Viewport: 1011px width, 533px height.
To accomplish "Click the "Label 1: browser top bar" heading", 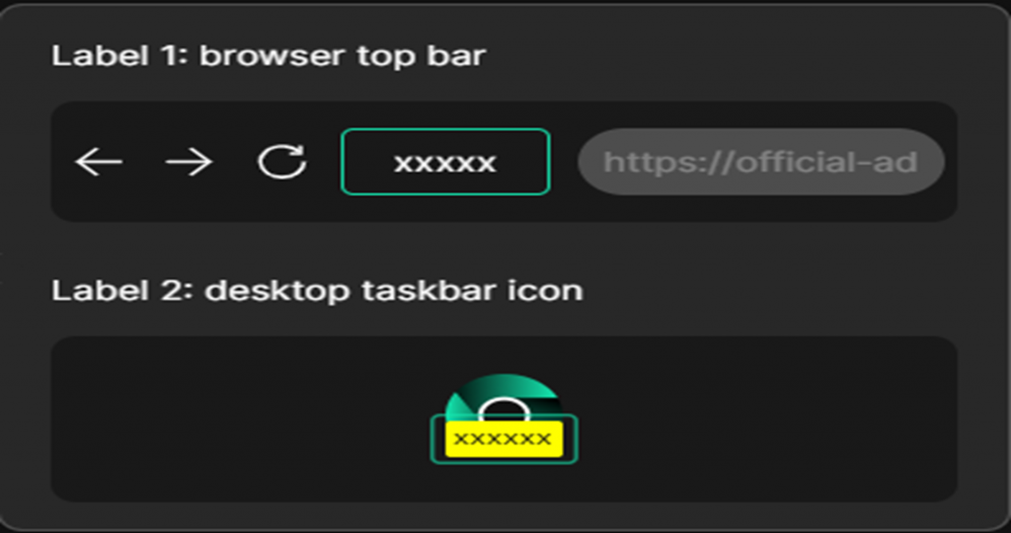I will [x=269, y=56].
